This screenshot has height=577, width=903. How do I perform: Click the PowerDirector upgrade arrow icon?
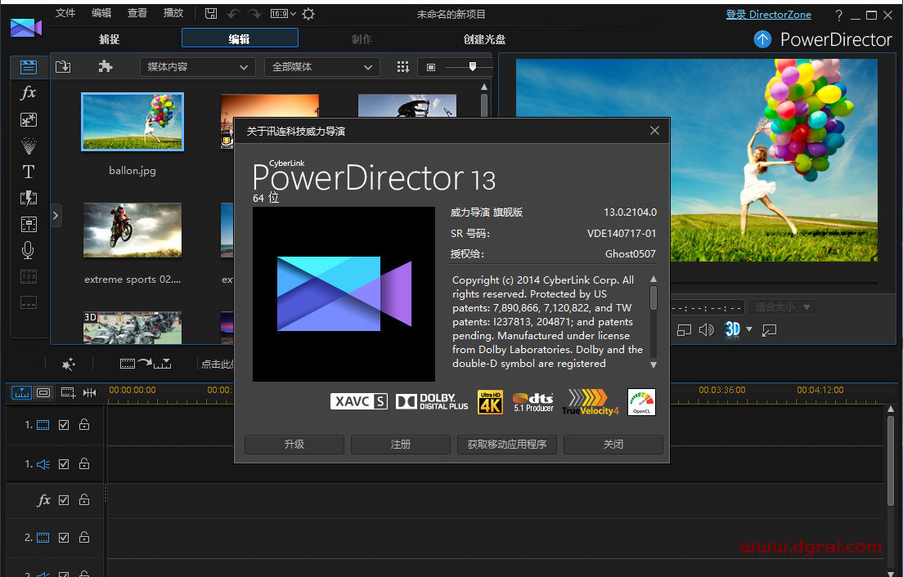point(762,39)
